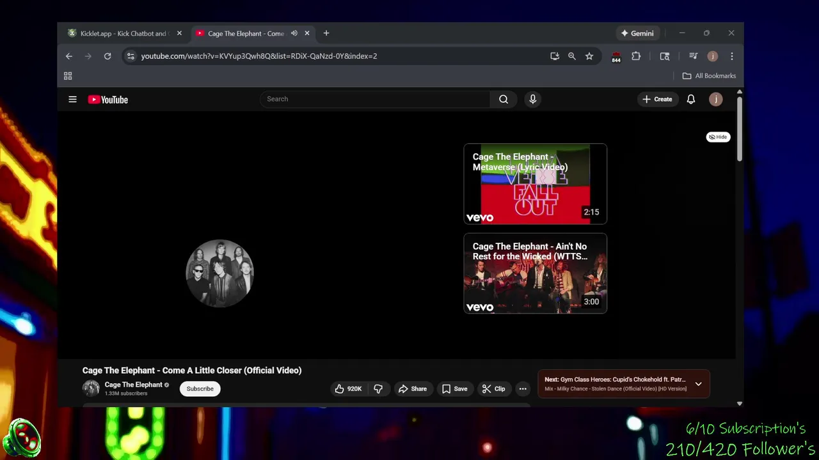The image size is (819, 460).
Task: Open Chrome profile avatar
Action: coord(712,56)
